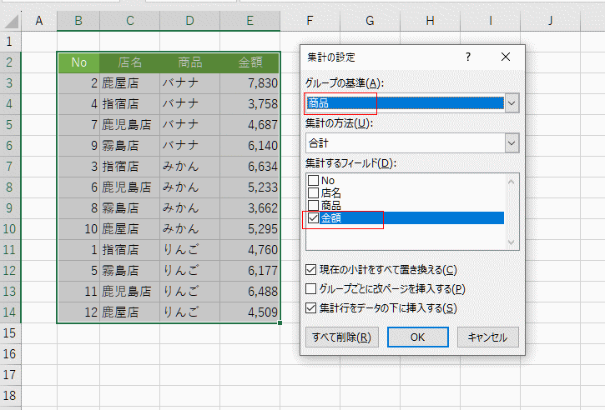Check the 商品 field checkbox

313,205
